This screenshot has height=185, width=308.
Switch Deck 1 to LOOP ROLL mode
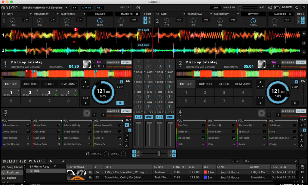pos(30,84)
